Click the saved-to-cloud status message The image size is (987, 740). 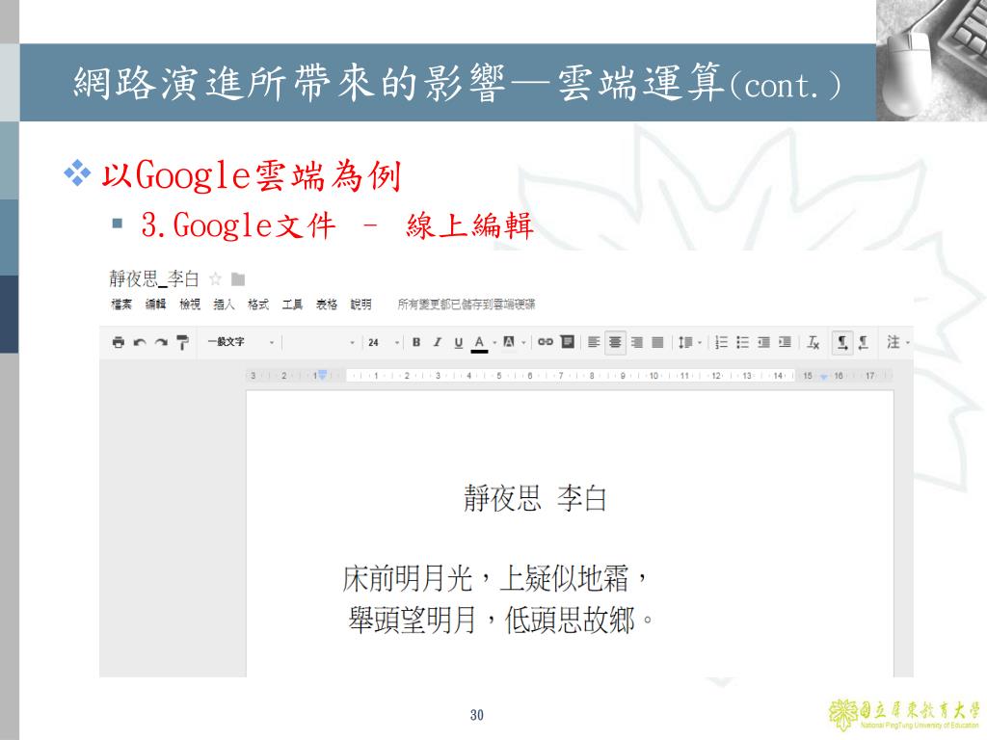(x=466, y=304)
